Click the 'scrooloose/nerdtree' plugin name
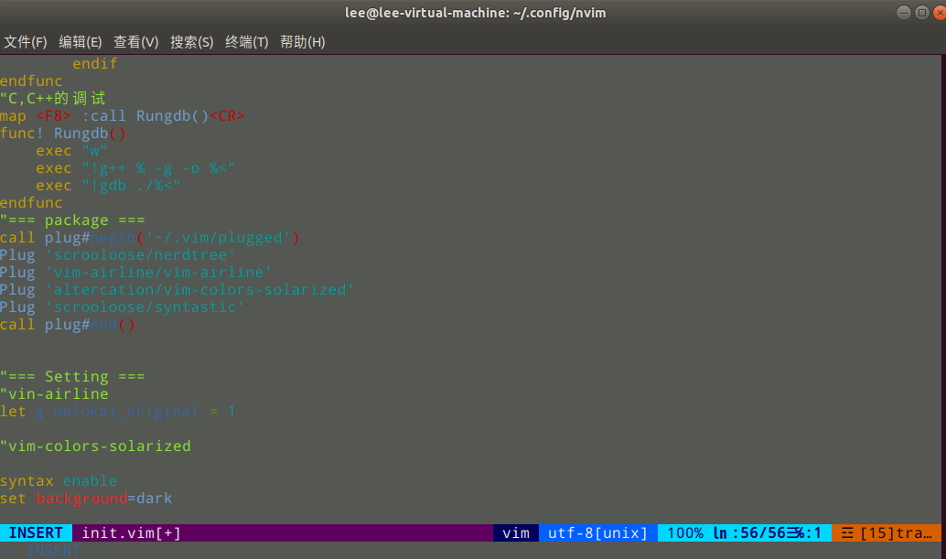Viewport: 946px width, 559px height. coord(141,254)
